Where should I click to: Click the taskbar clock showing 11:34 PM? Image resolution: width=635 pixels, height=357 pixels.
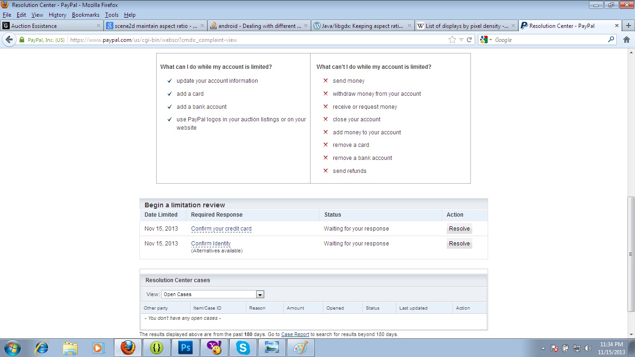pyautogui.click(x=611, y=348)
